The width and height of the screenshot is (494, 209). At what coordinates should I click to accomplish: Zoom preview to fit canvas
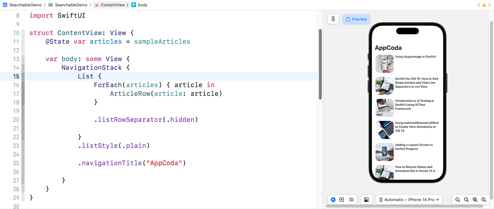tap(475, 200)
